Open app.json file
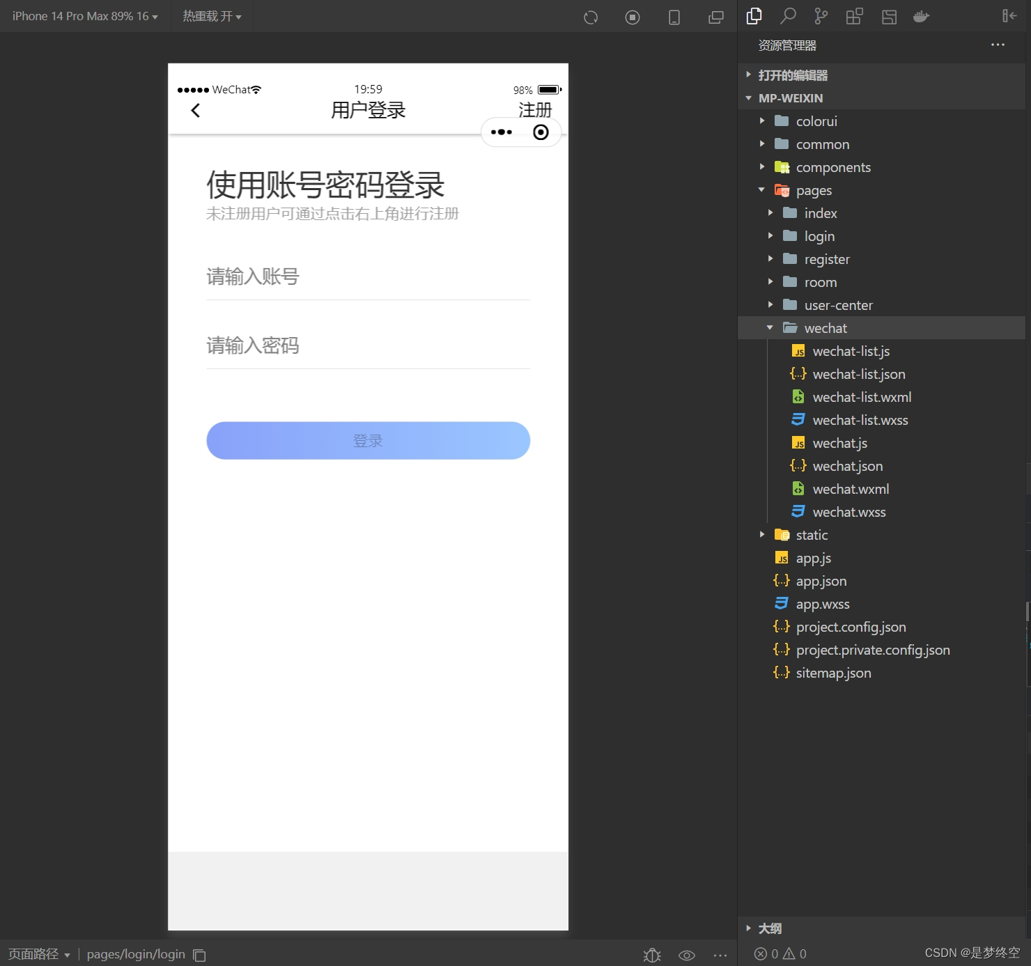Viewport: 1031px width, 966px height. (x=881, y=581)
